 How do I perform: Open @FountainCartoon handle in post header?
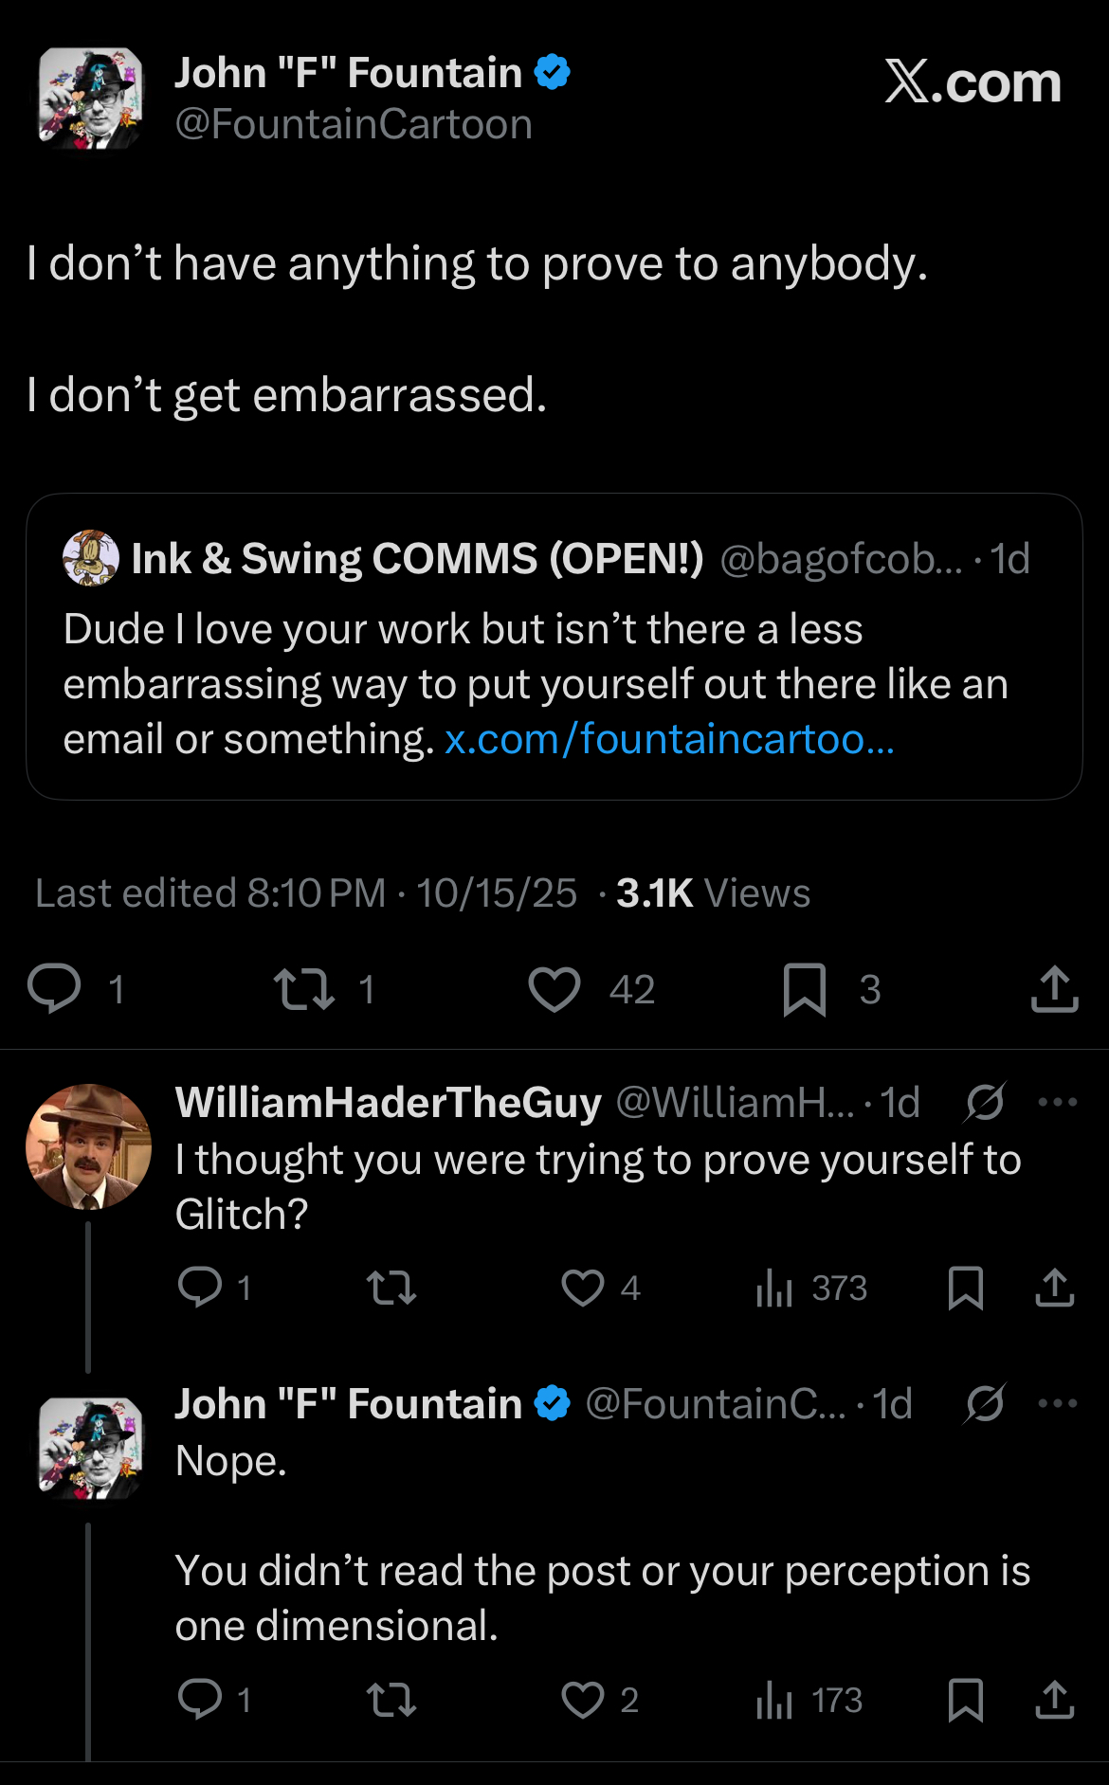[354, 124]
